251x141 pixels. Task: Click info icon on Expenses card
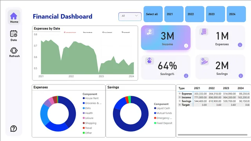[x=240, y=45]
